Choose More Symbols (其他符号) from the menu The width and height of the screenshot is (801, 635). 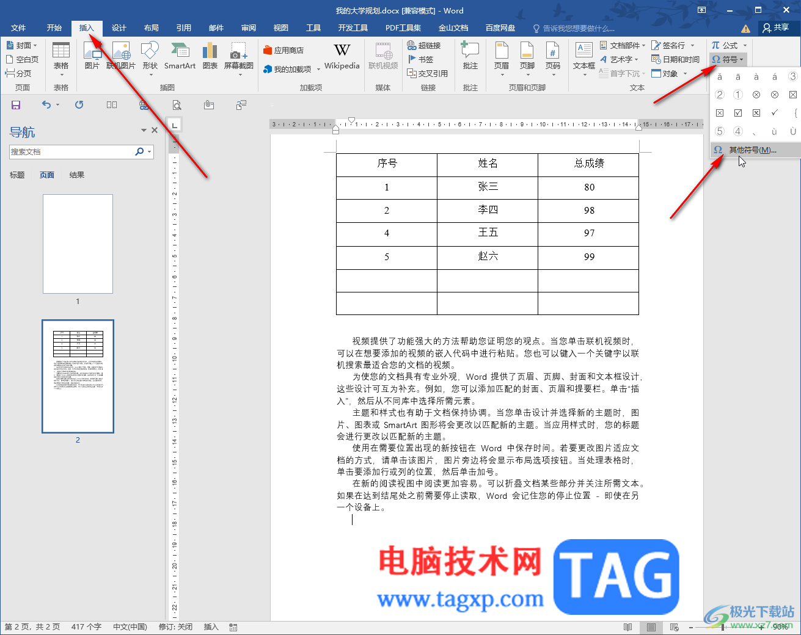(755, 150)
